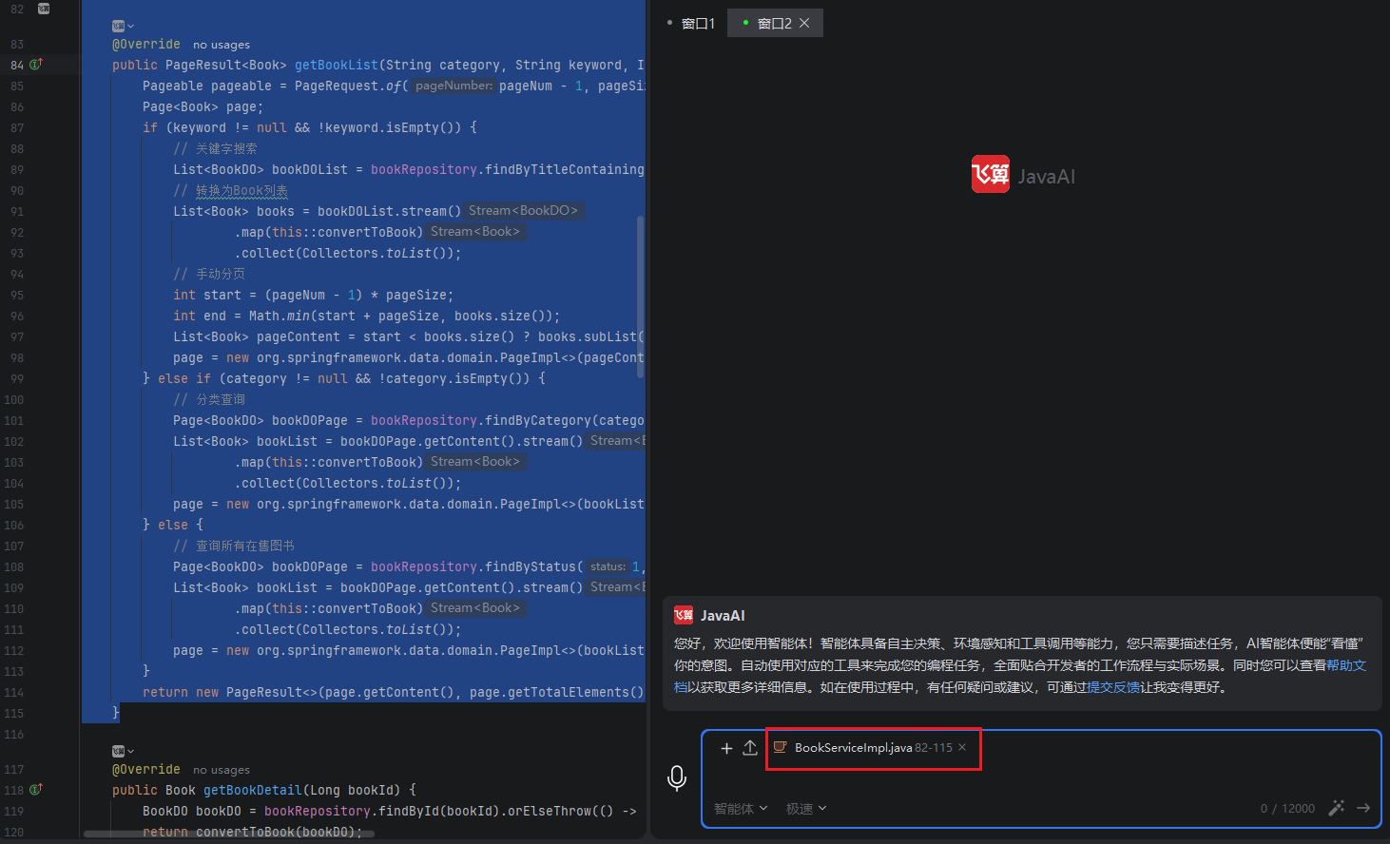Image resolution: width=1390 pixels, height=844 pixels.
Task: Click the 'status:' parameter hint on line 108
Action: 608,566
